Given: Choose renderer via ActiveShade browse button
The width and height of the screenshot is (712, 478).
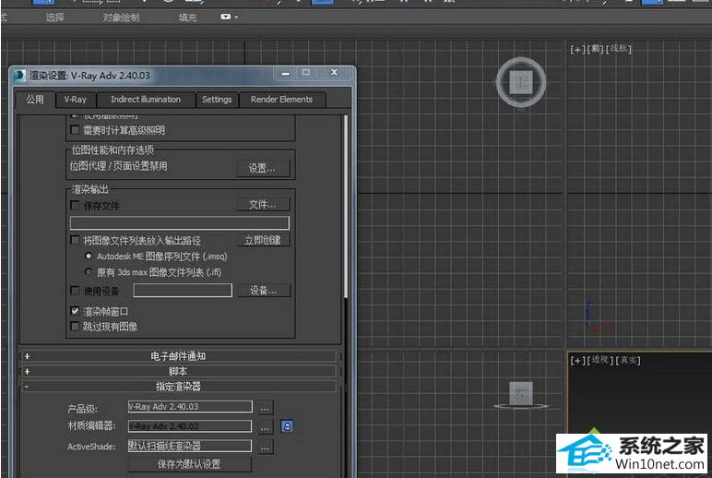Looking at the screenshot, I should click(x=265, y=448).
